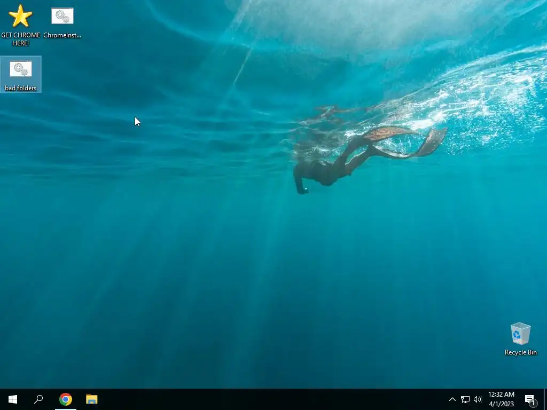Select the Recycle Bin desktop icon
Screen dimensions: 547x410
520,339
